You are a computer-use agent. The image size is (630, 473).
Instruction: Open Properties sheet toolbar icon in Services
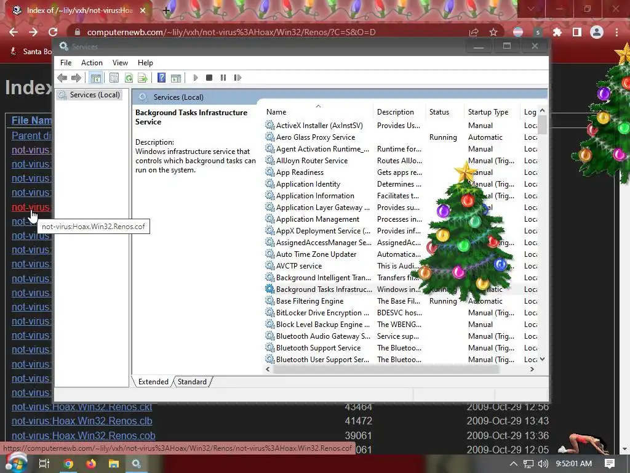coord(114,78)
